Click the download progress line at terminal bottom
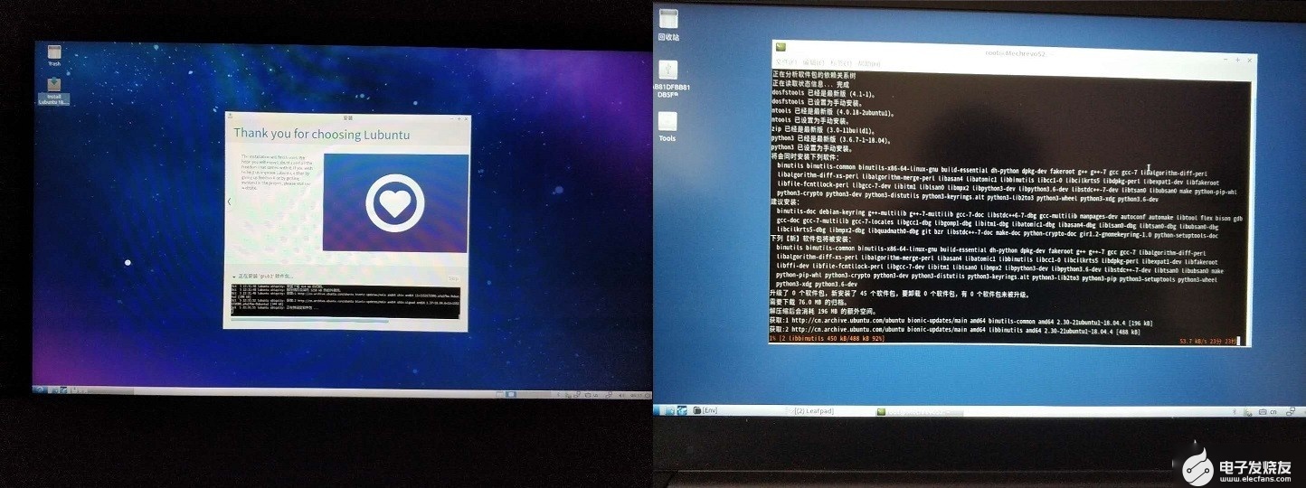Image resolution: width=1306 pixels, height=488 pixels. point(1004,341)
